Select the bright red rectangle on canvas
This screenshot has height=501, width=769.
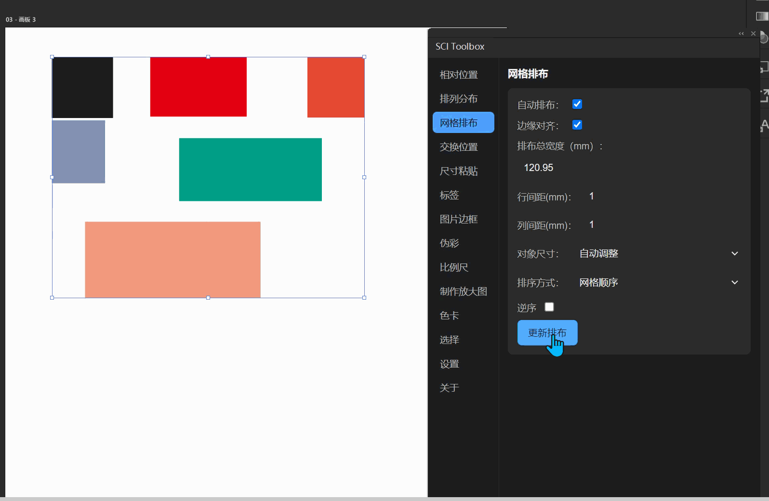[199, 87]
